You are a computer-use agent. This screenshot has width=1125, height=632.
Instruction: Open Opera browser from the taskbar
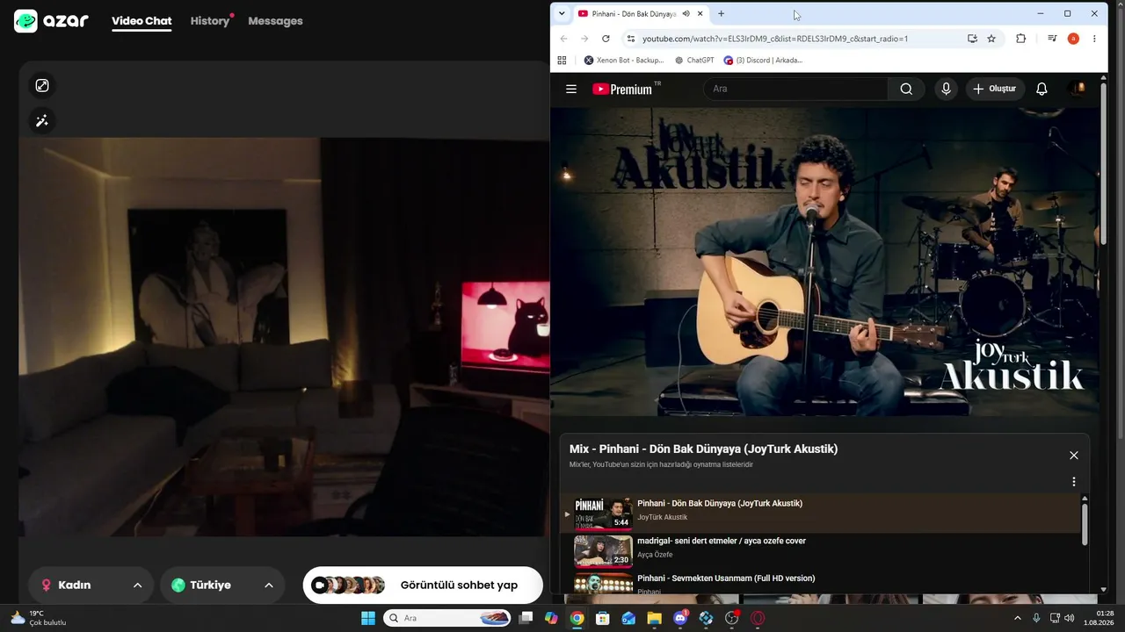click(758, 618)
